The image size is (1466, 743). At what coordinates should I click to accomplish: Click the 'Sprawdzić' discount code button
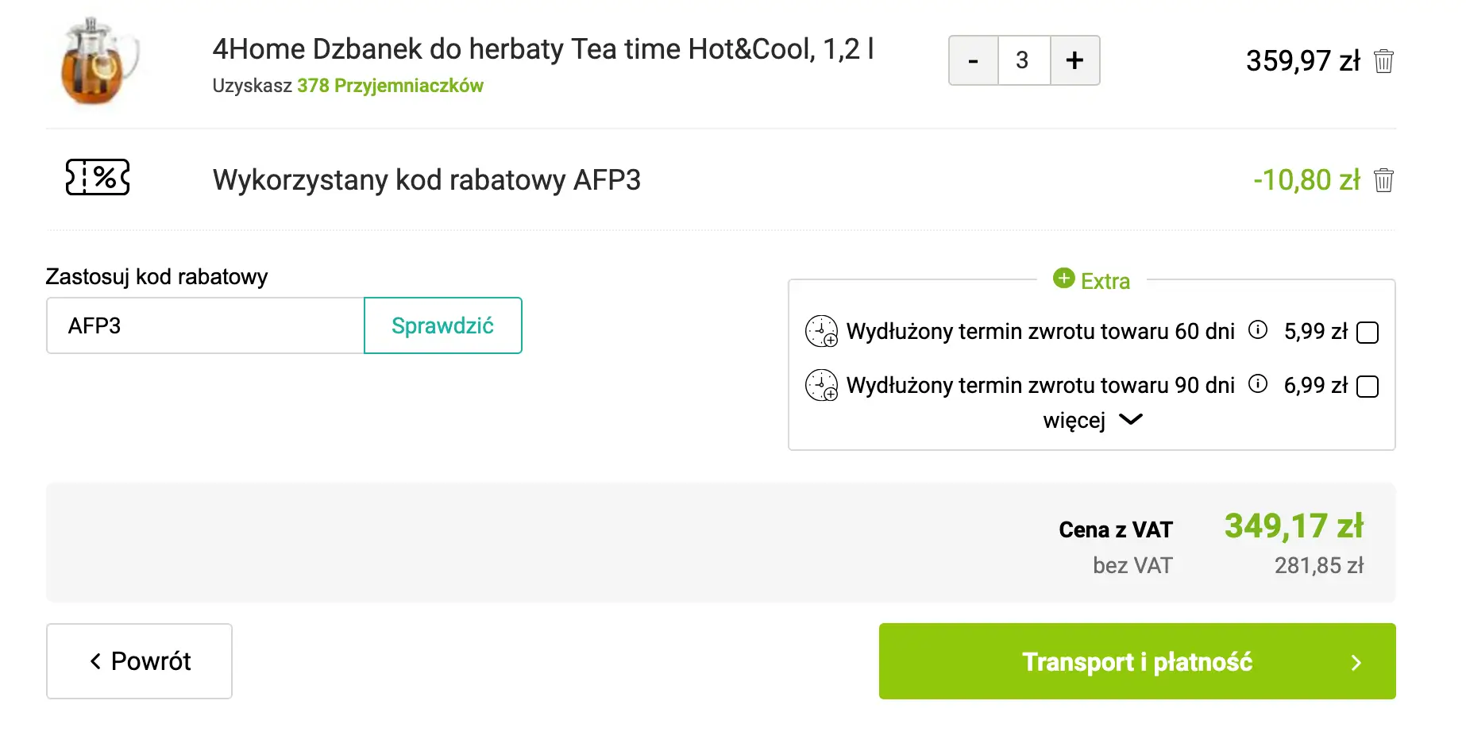442,325
